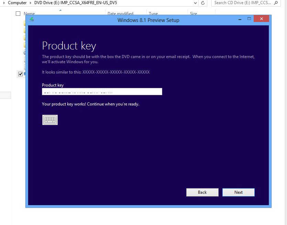Click the Next button
The image size is (287, 225).
tap(238, 192)
